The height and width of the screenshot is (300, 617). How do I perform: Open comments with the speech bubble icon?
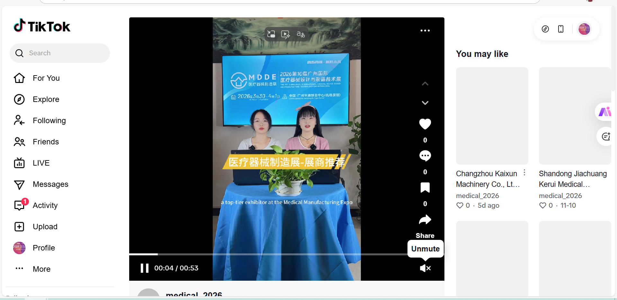(x=425, y=156)
